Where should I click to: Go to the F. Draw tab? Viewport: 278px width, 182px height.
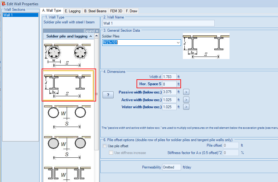(132, 11)
